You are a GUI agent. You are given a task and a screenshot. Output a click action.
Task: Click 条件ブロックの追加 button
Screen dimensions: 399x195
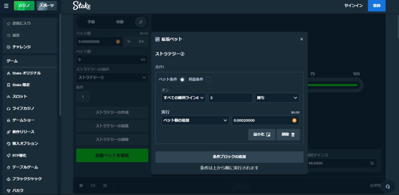click(x=229, y=157)
